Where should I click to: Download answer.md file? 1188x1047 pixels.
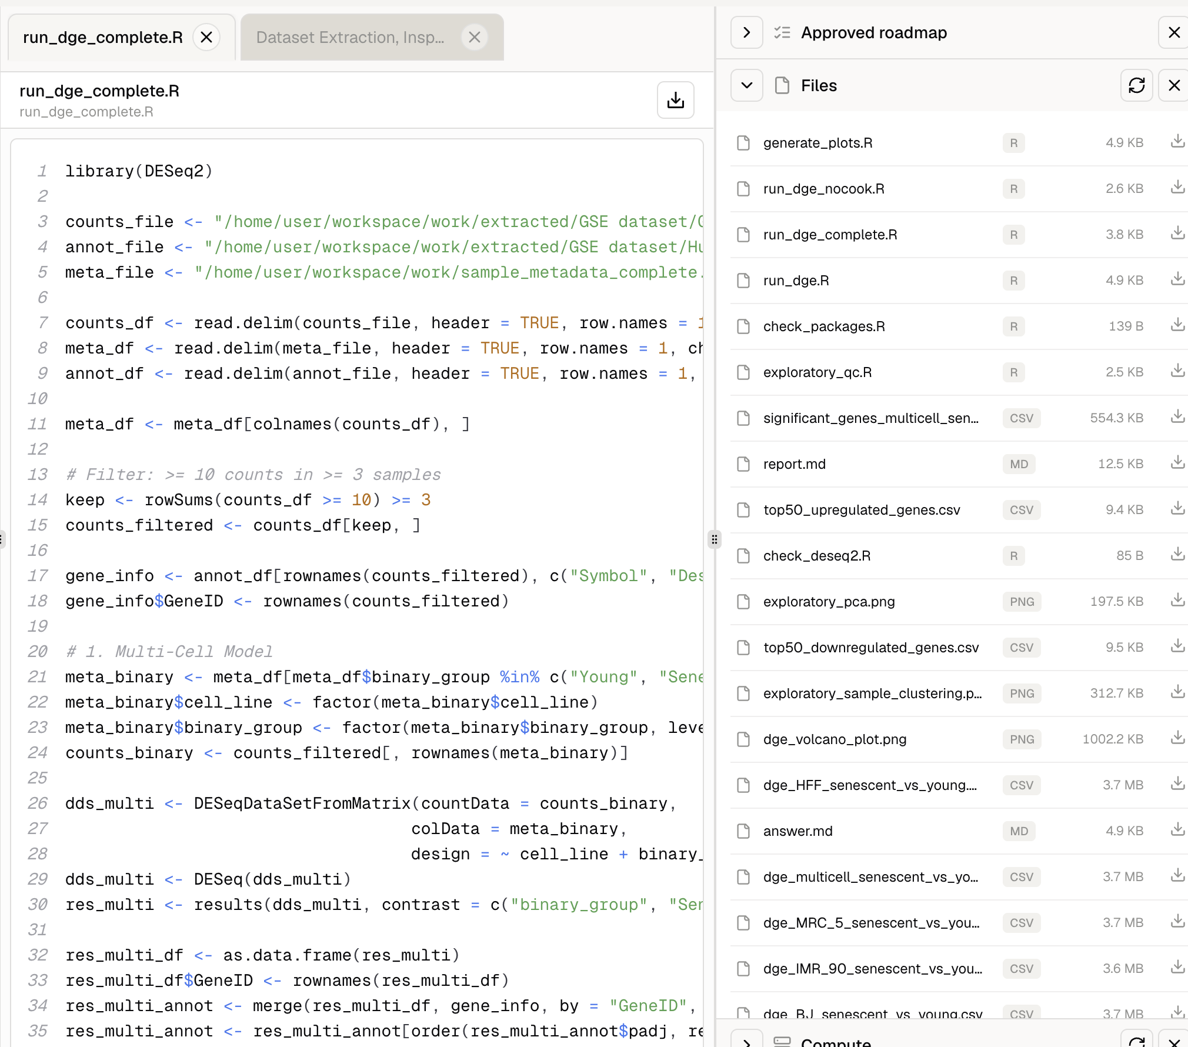coord(1177,830)
